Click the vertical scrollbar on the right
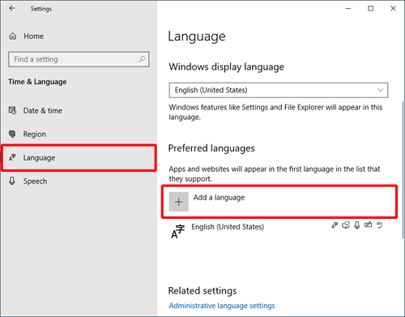405x317 pixels. 403,170
